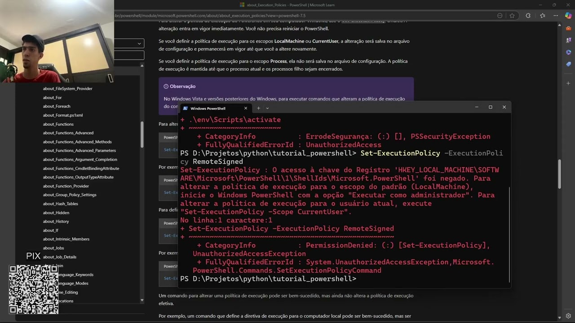This screenshot has width=575, height=323.
Task: Open about_Job_Details article
Action: [x=60, y=257]
